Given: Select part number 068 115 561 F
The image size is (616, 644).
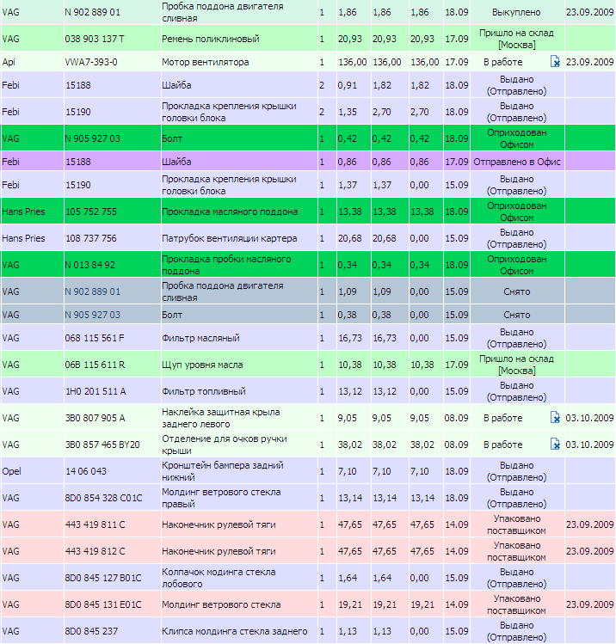Looking at the screenshot, I should click(95, 338).
